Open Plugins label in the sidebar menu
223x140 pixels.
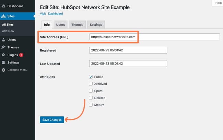pos(13,55)
